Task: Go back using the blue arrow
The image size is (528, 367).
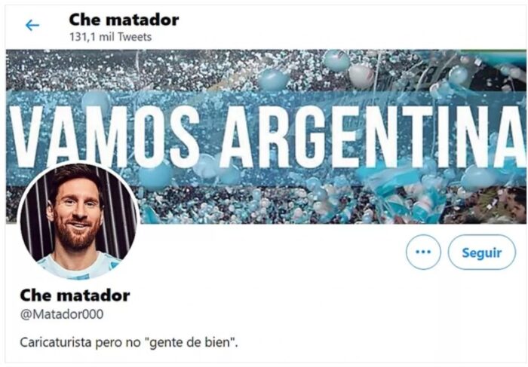Action: coord(32,25)
